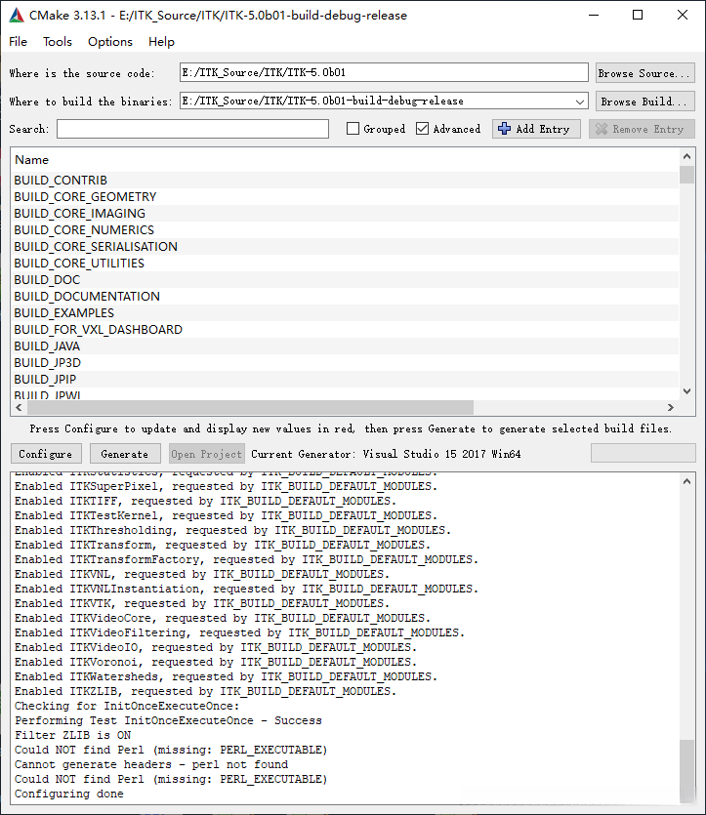Click the variable list horizontal scrollbar thumb
The height and width of the screenshot is (815, 706).
pyautogui.click(x=250, y=408)
